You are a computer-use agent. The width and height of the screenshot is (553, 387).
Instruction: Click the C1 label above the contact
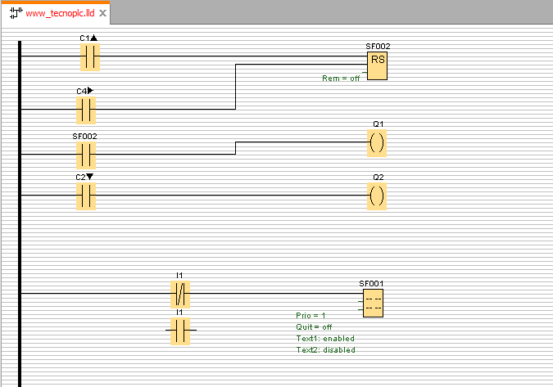88,38
